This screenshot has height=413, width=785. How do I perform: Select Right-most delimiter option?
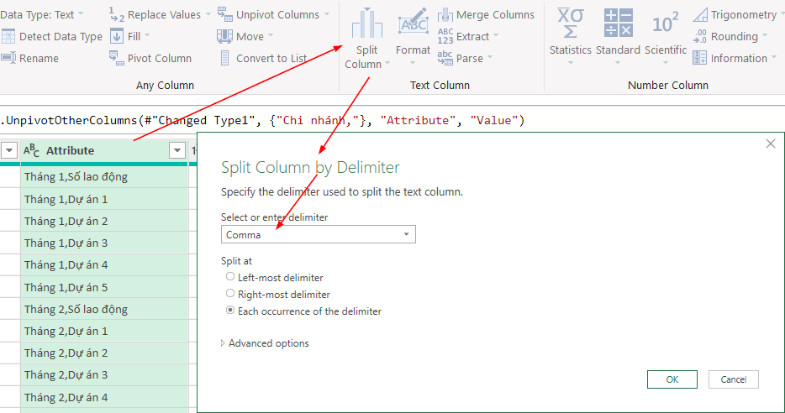(229, 294)
